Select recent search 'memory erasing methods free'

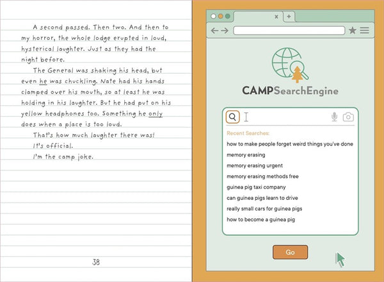262,176
